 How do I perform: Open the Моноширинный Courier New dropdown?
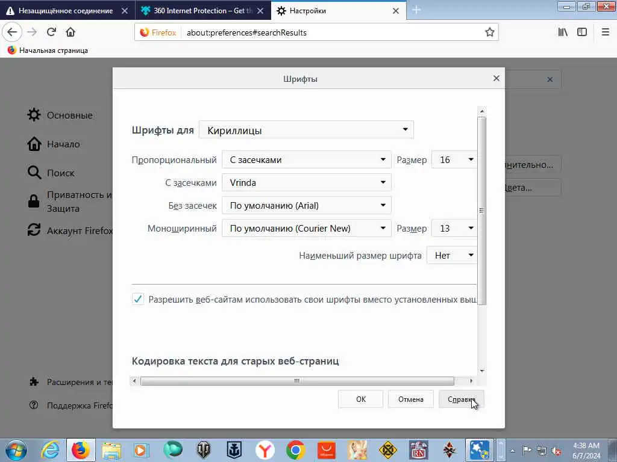307,228
